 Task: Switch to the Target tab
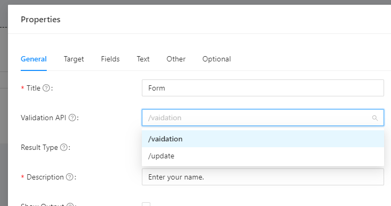(74, 59)
